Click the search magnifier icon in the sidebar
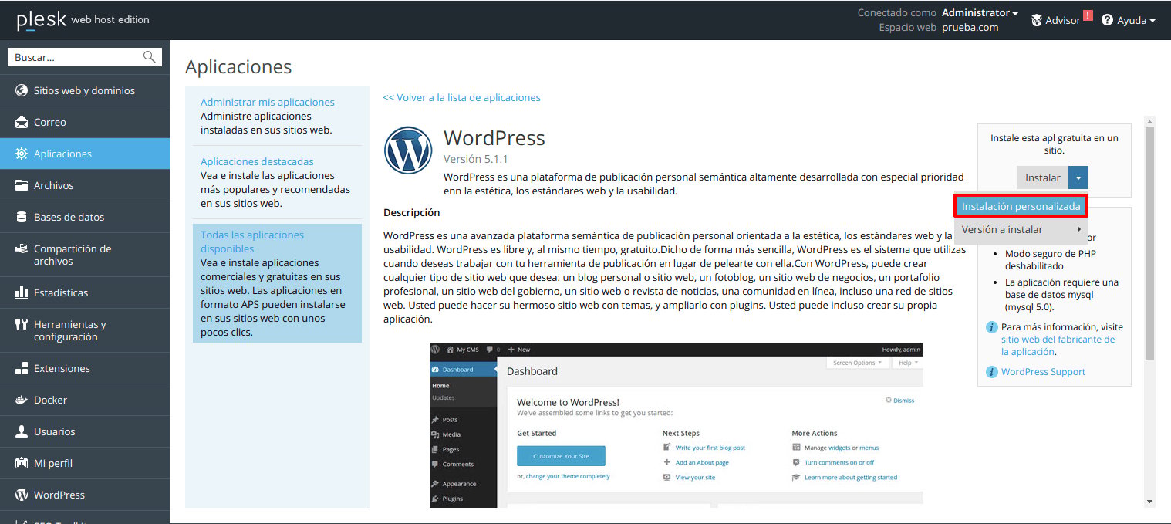Image resolution: width=1171 pixels, height=524 pixels. tap(150, 57)
